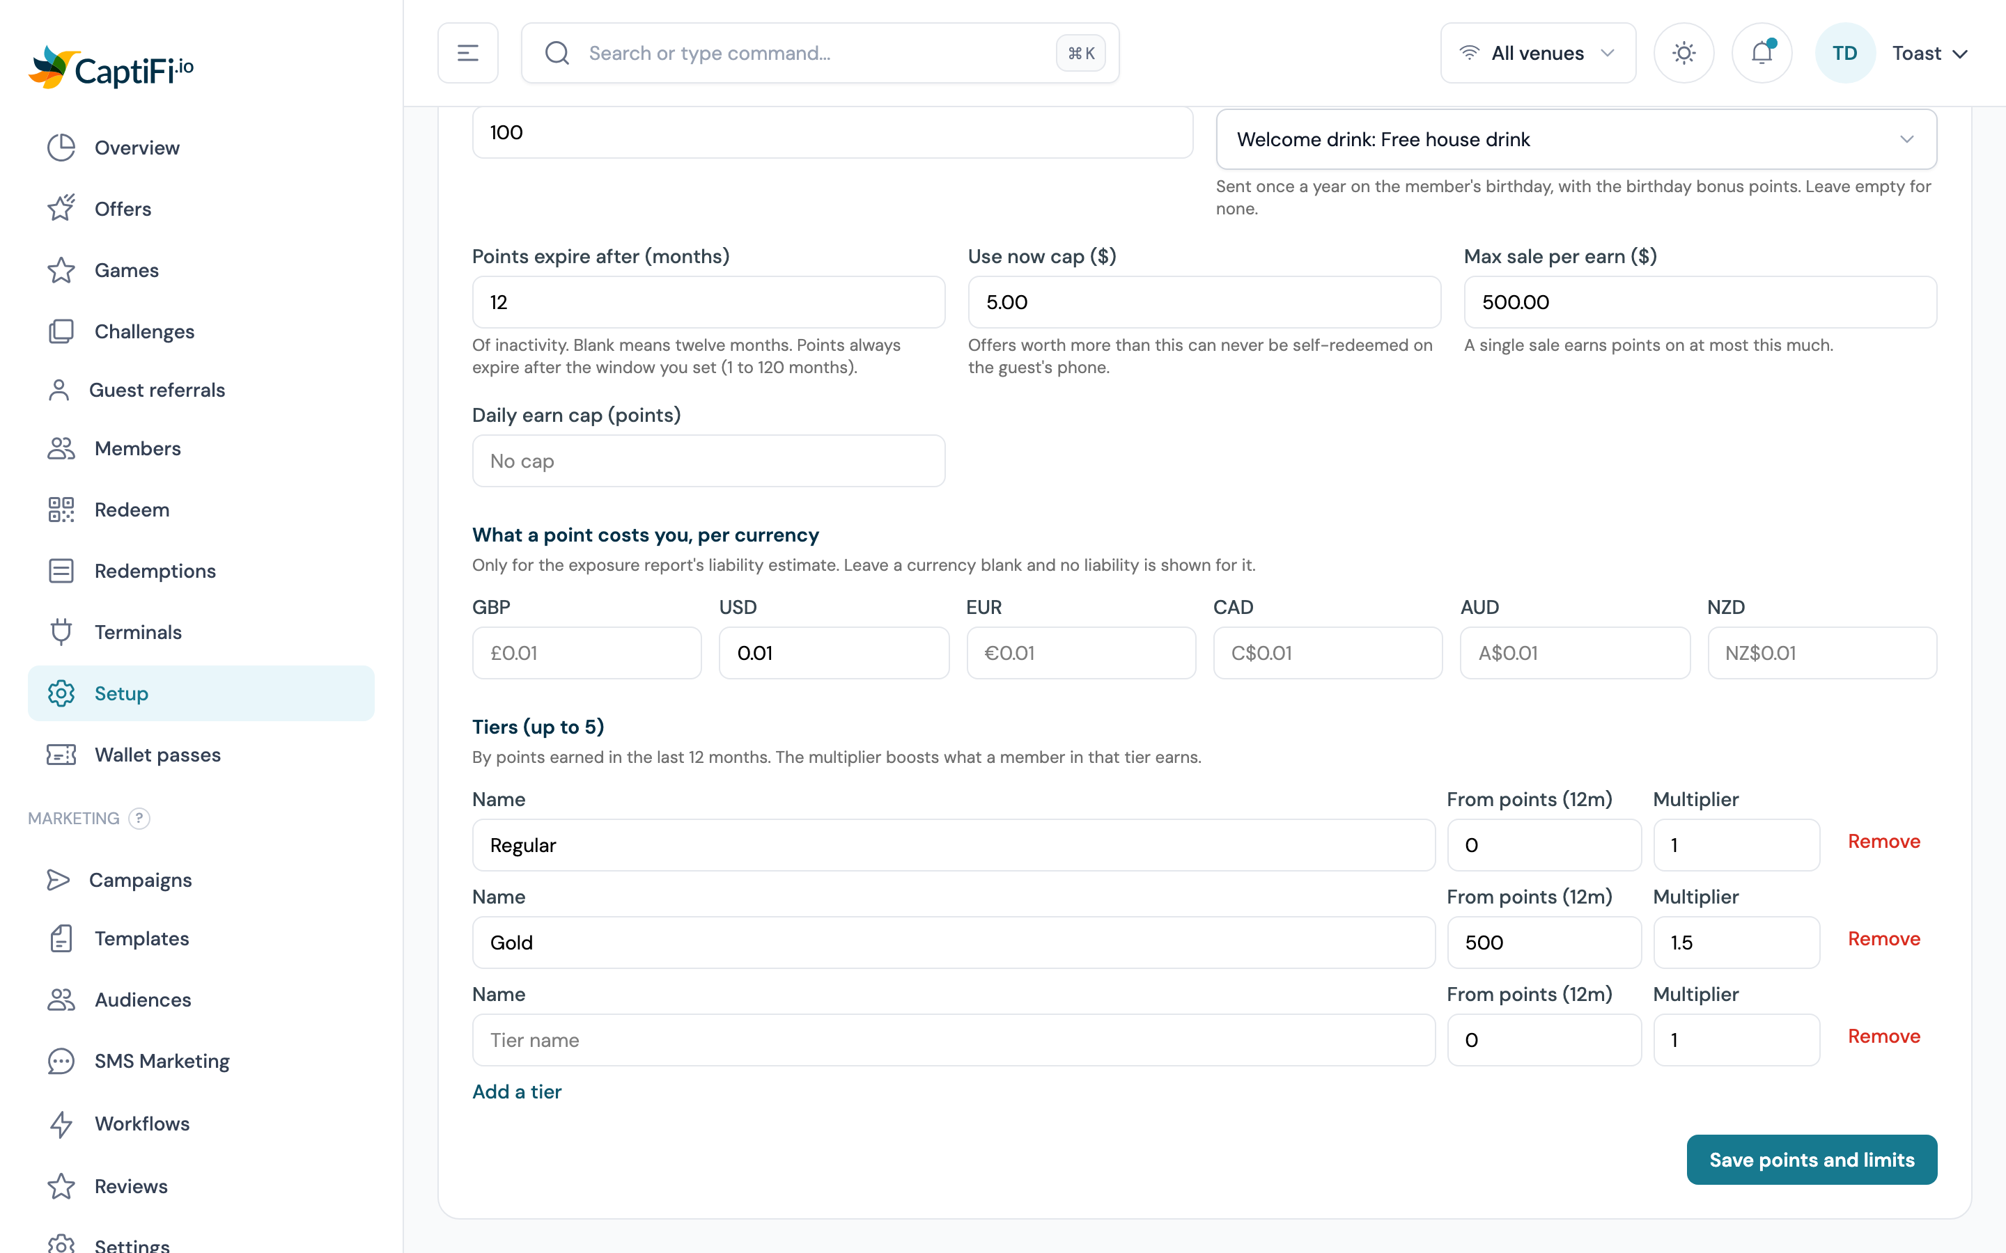Go to the Games page
The width and height of the screenshot is (2006, 1253).
point(201,270)
